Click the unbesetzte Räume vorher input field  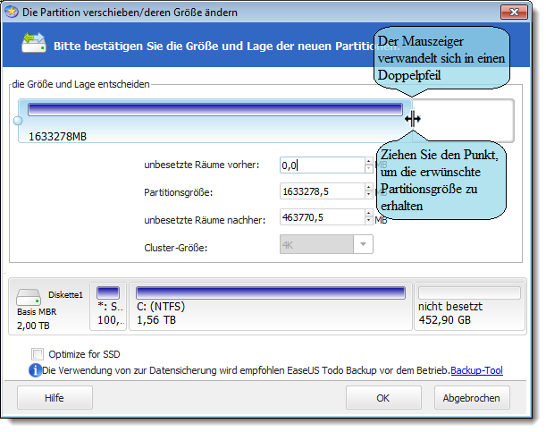click(x=320, y=165)
